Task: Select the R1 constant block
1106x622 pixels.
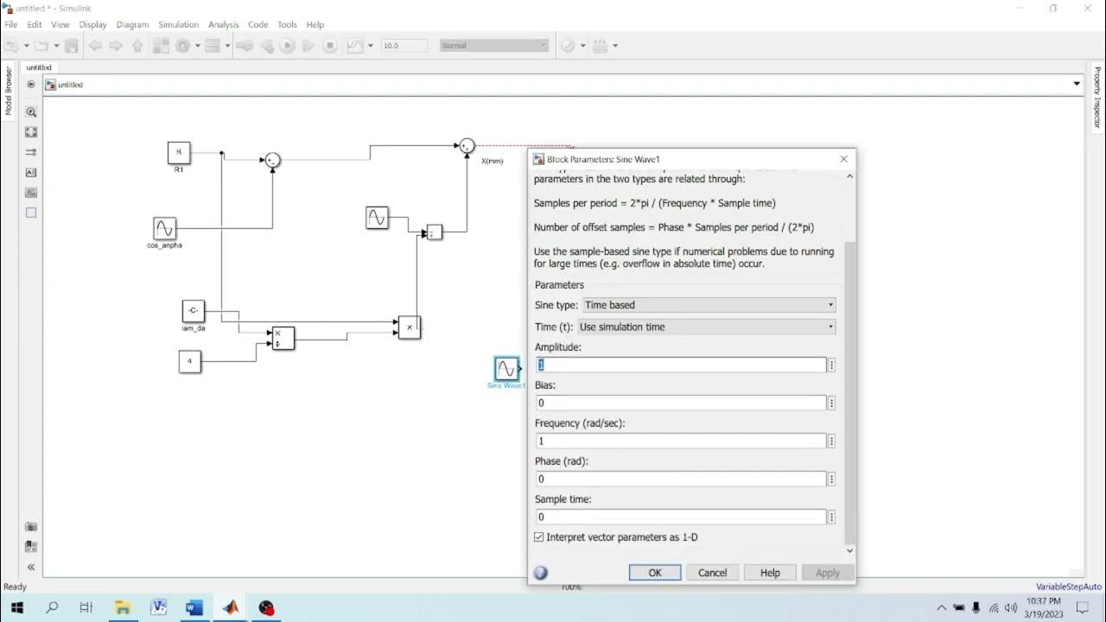Action: click(x=179, y=153)
